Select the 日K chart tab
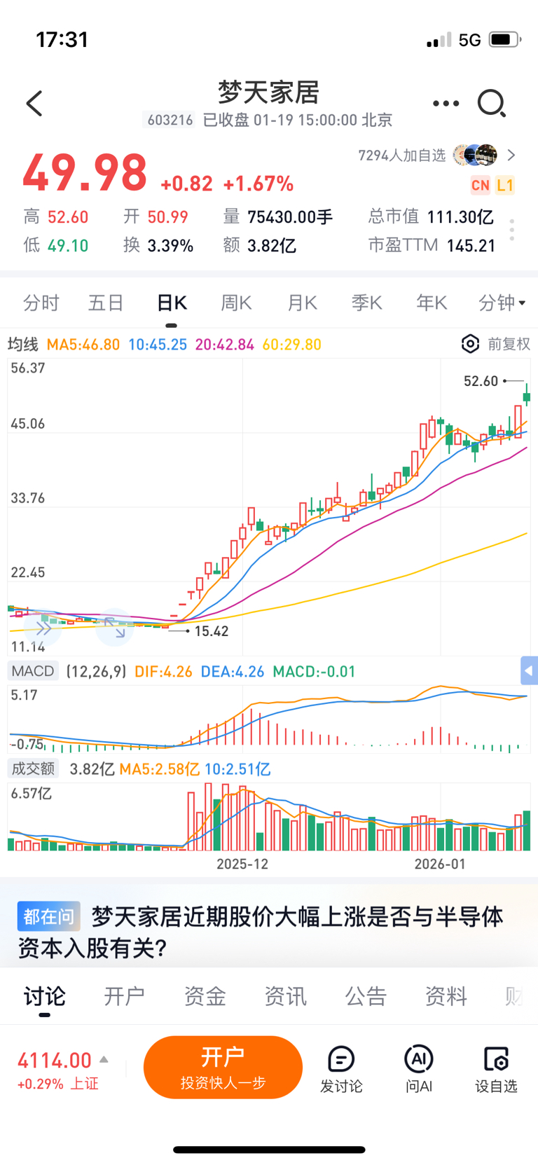The image size is (538, 1165). coord(172,303)
